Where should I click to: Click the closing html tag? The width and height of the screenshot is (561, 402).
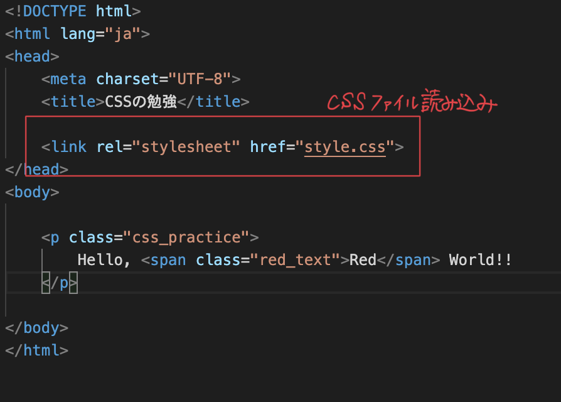[37, 350]
